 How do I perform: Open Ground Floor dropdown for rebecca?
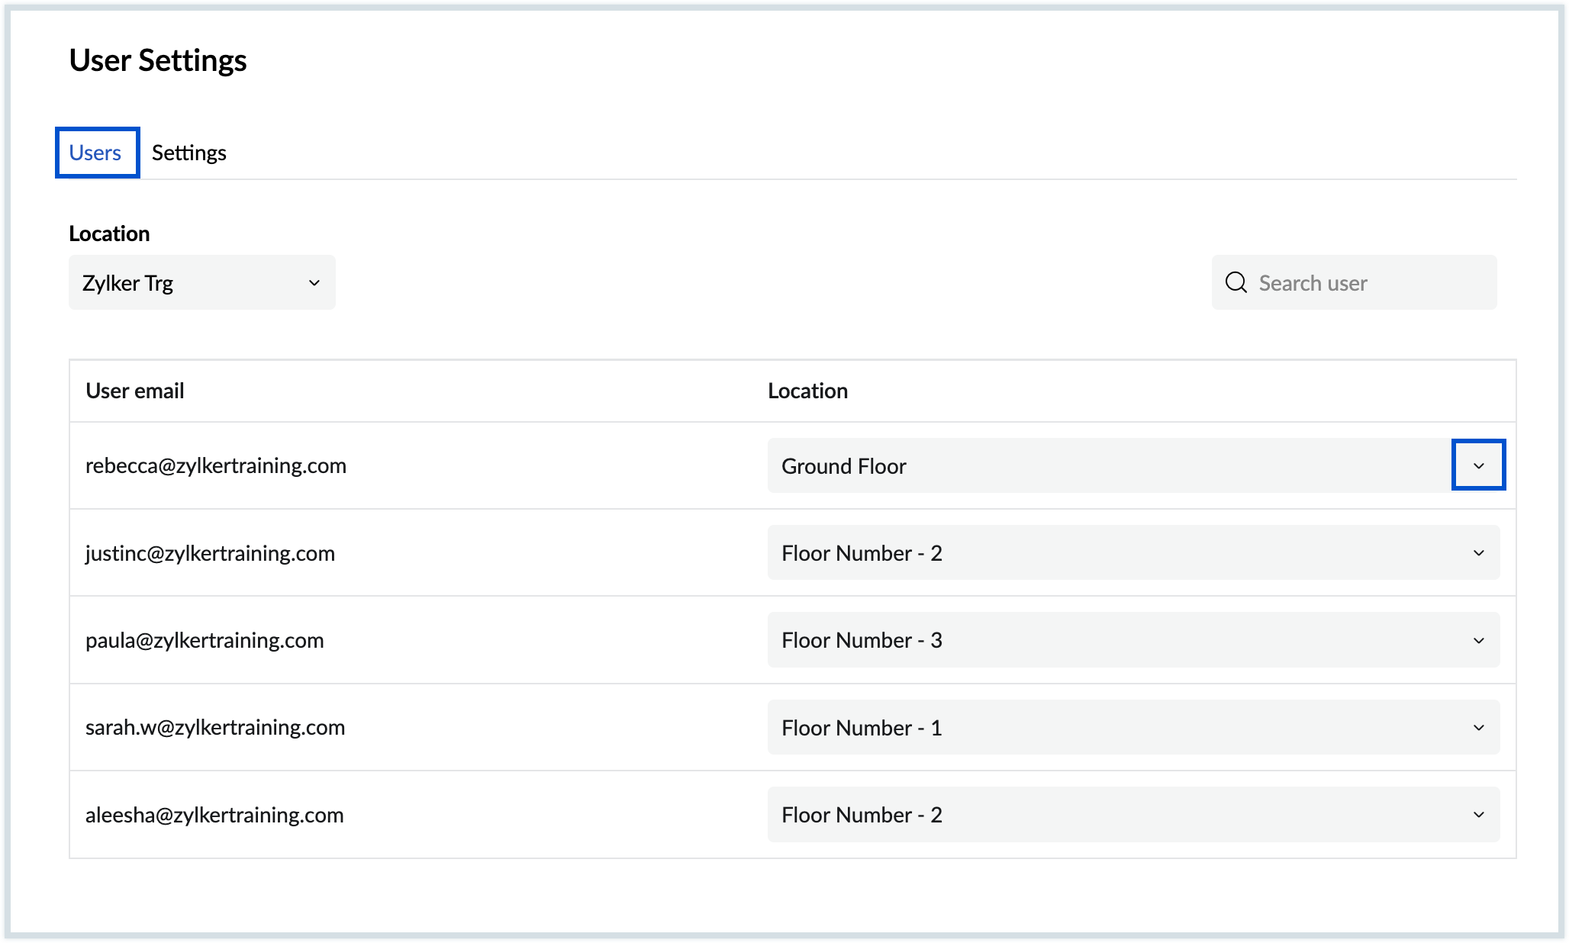click(1107, 465)
